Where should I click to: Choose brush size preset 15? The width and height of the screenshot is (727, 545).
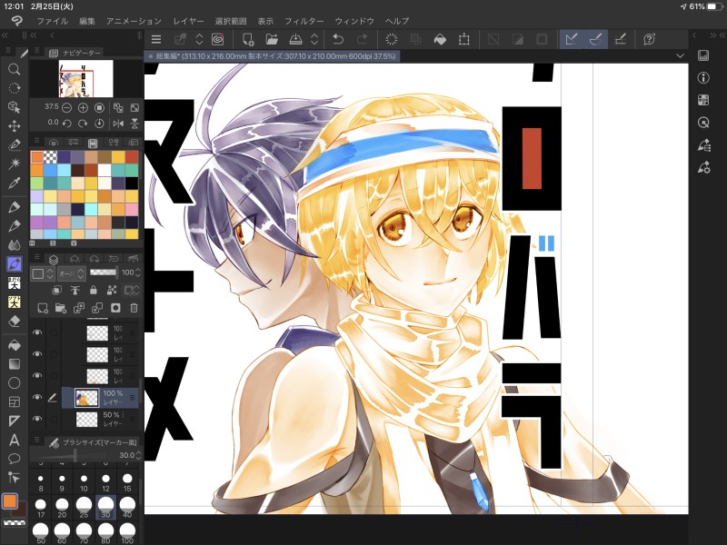[x=127, y=482]
